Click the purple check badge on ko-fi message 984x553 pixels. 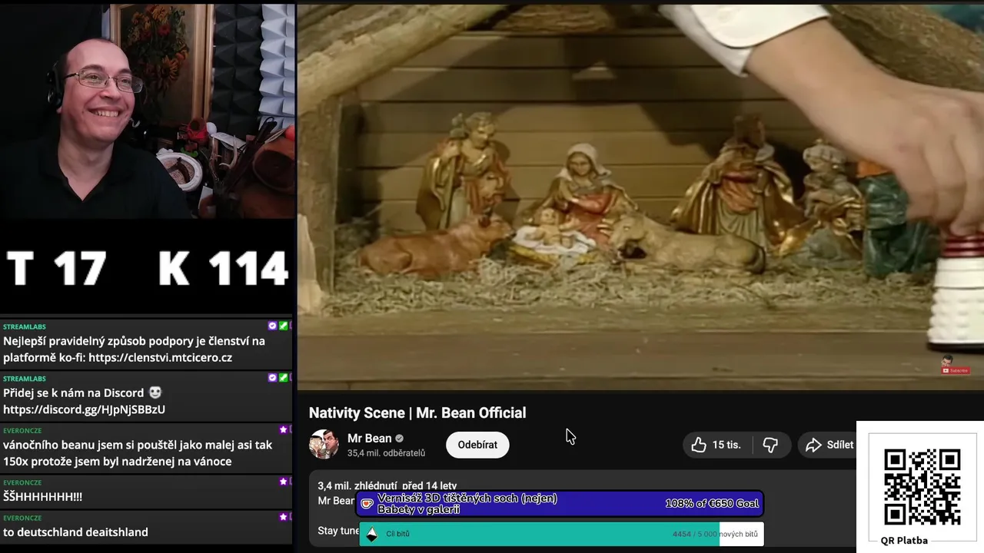[x=272, y=326]
